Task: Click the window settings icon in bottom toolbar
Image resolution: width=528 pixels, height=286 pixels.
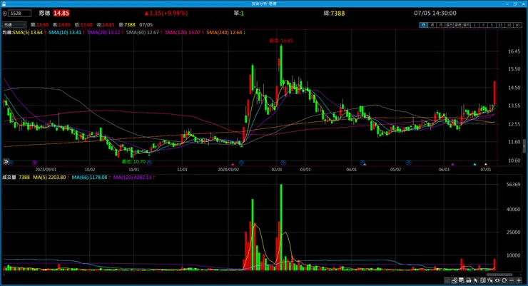Action: [x=462, y=280]
